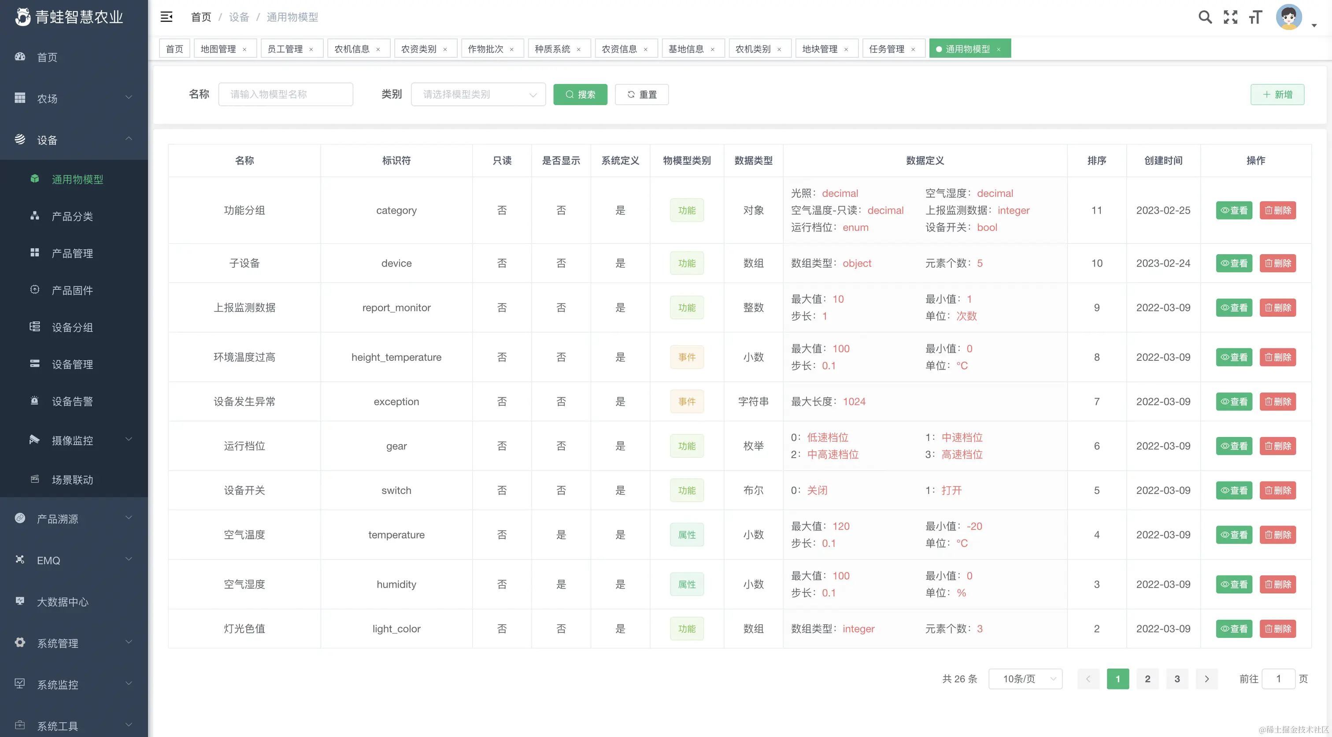Open the 请选择模型类别 dropdown

[x=478, y=94]
